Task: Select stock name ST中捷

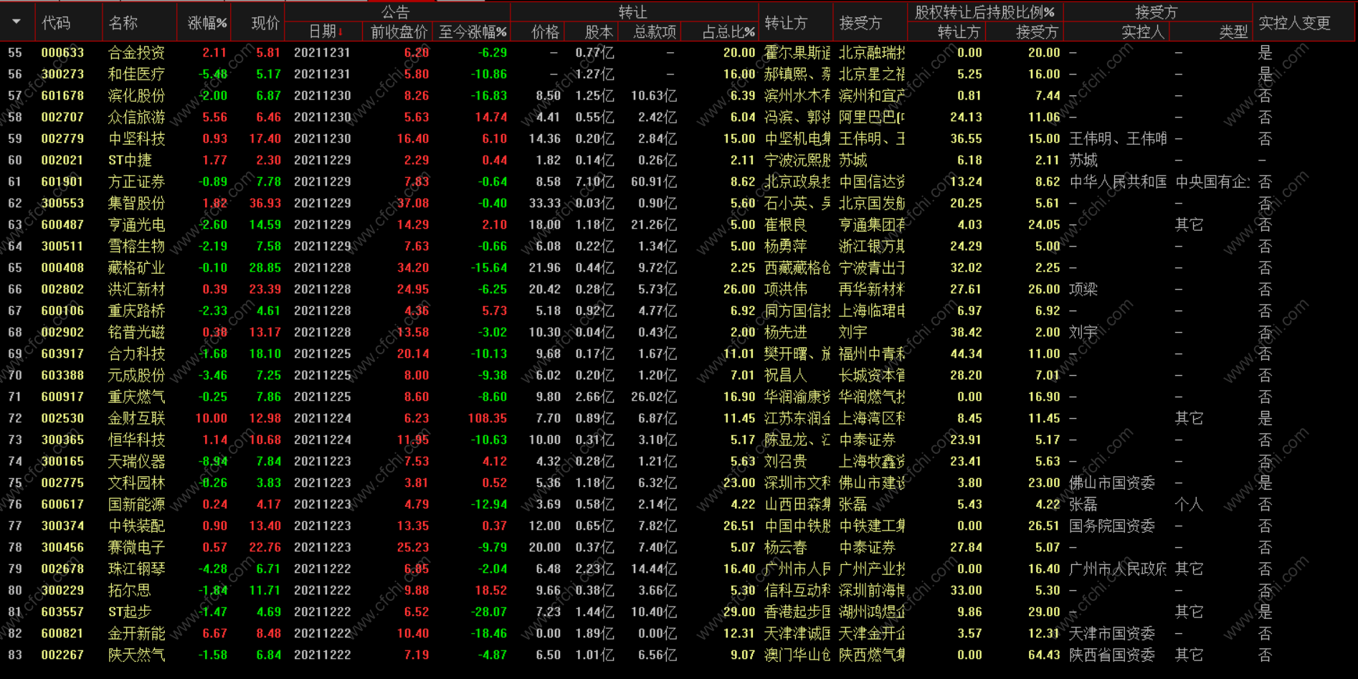Action: tap(130, 160)
